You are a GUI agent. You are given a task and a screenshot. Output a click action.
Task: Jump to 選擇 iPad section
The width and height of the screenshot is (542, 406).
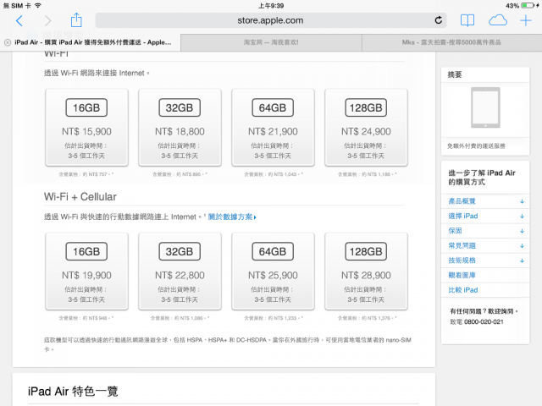point(463,216)
